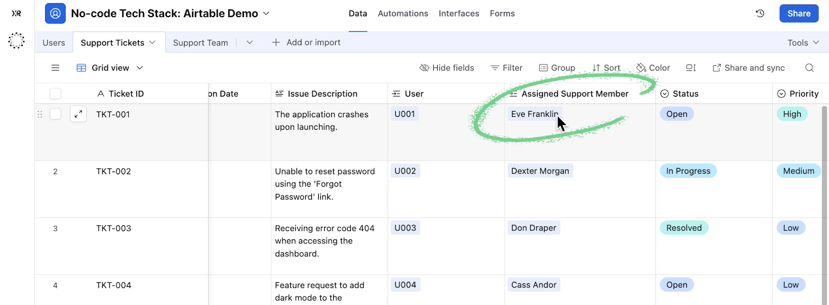Click the Don Draper linked record
Screen dimensions: 829x305
(534, 228)
